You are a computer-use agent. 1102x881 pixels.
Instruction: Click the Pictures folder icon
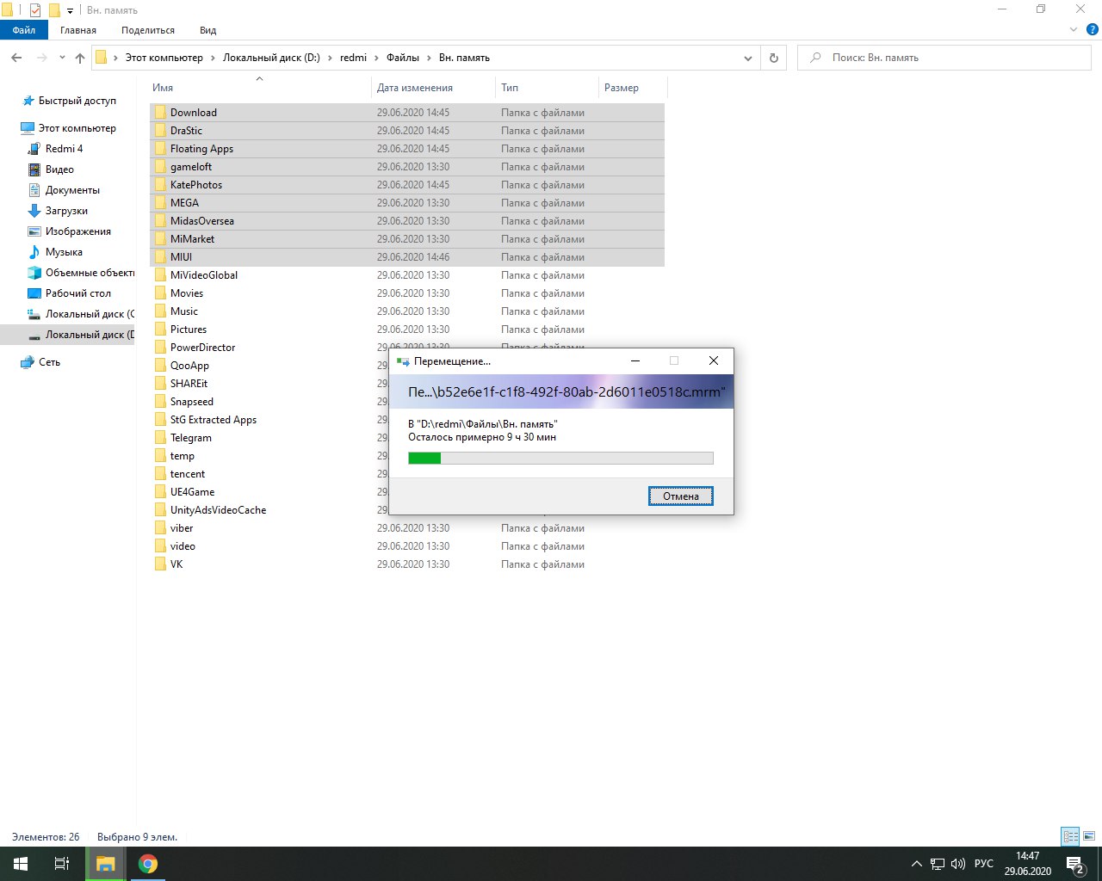click(x=160, y=330)
